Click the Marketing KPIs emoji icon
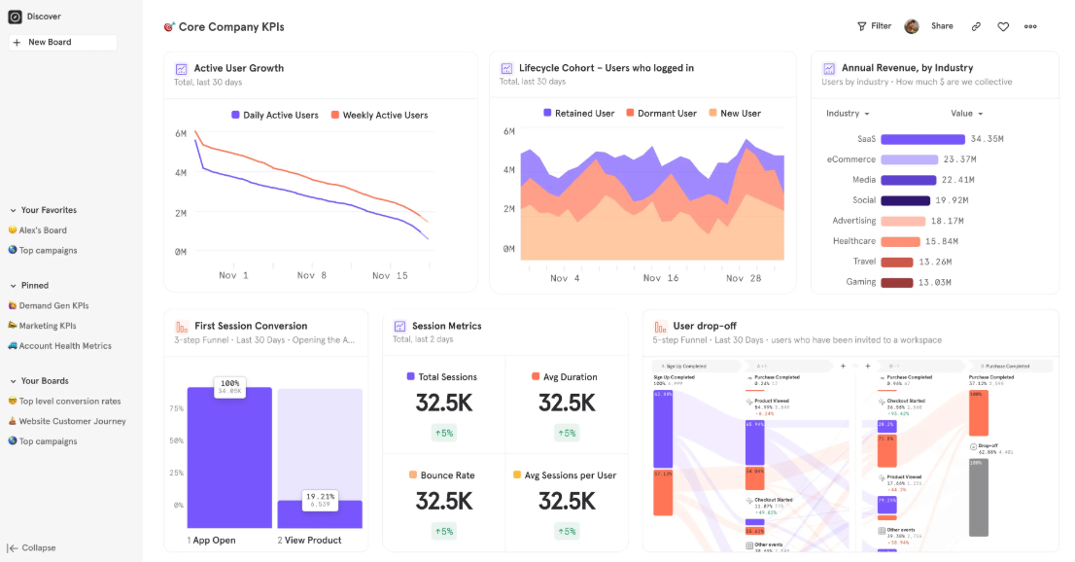This screenshot has height=562, width=1075. click(x=13, y=326)
